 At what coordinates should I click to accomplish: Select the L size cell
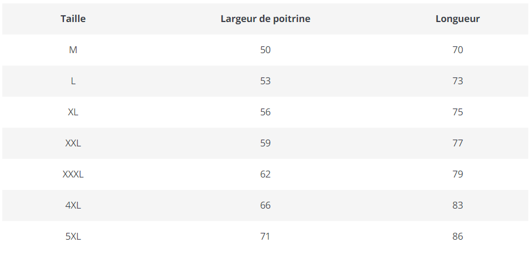click(73, 81)
